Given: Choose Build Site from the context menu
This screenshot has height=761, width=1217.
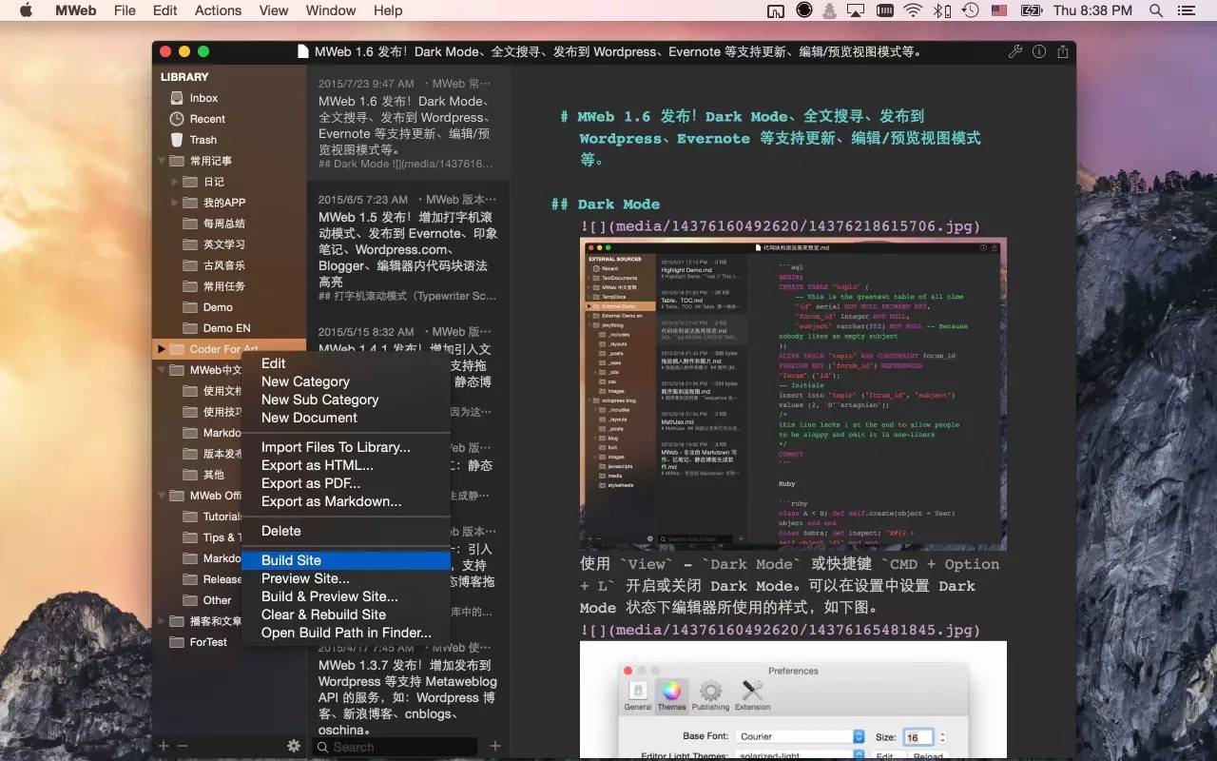Looking at the screenshot, I should point(291,560).
